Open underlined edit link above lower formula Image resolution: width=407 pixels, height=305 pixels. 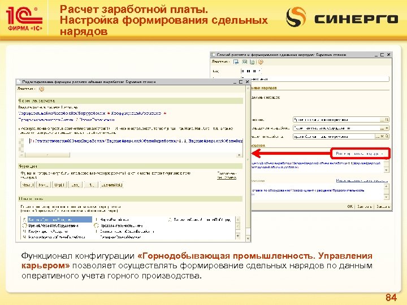362,181
